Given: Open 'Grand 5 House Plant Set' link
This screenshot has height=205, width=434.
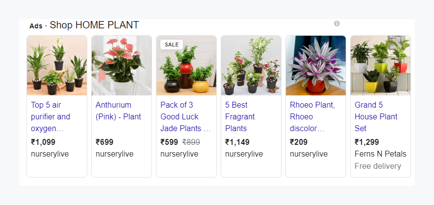Looking at the screenshot, I should coord(376,116).
